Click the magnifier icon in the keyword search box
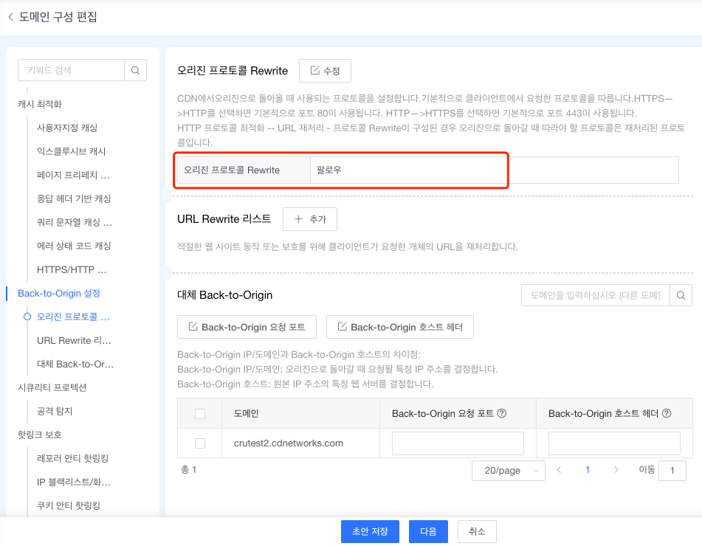Image resolution: width=702 pixels, height=546 pixels. coord(135,70)
